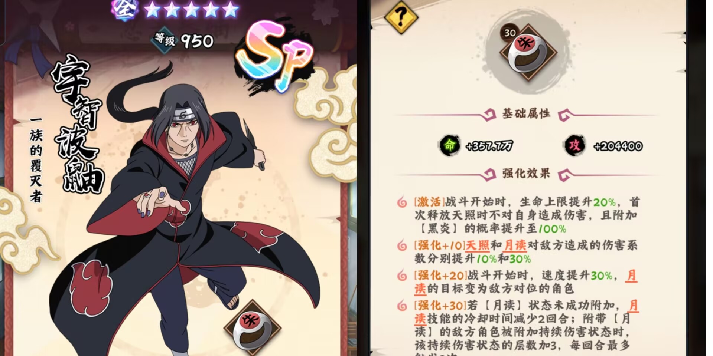Viewport: 713px width, 356px height.
Task: Click the swirl bullet beside 强化+10
Action: [x=402, y=245]
